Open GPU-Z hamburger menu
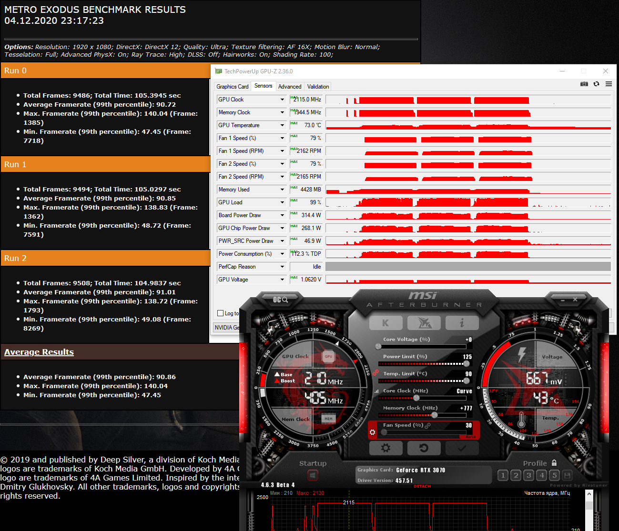619x531 pixels. point(609,84)
